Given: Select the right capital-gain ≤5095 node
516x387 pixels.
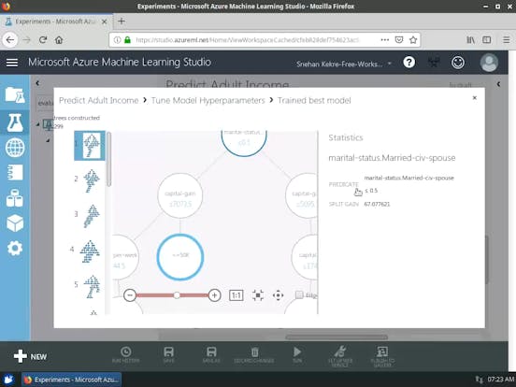Looking at the screenshot, I should pyautogui.click(x=301, y=195).
